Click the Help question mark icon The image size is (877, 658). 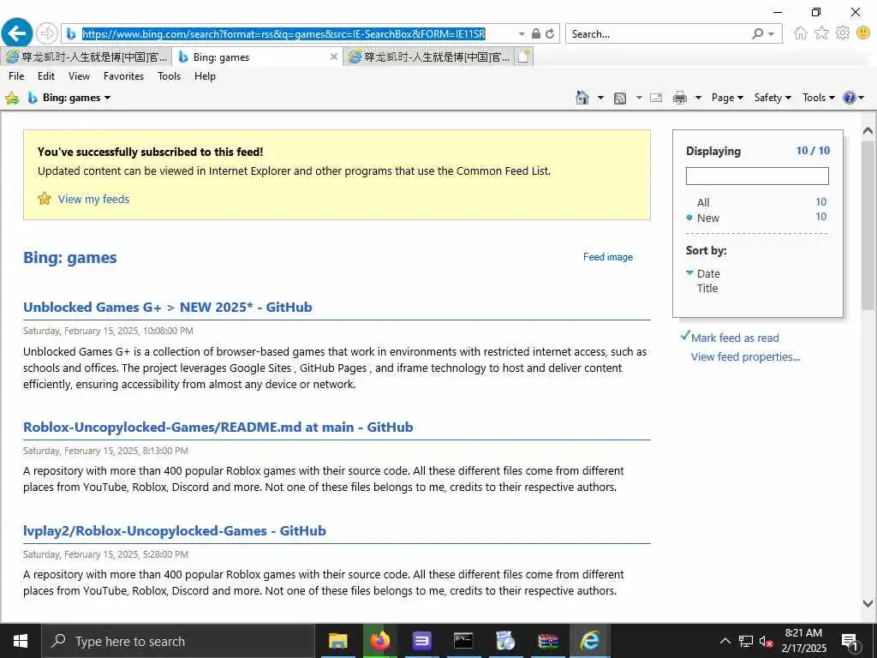coord(849,98)
